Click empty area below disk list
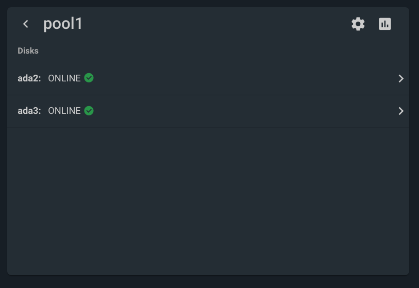This screenshot has height=288, width=419. point(208,200)
